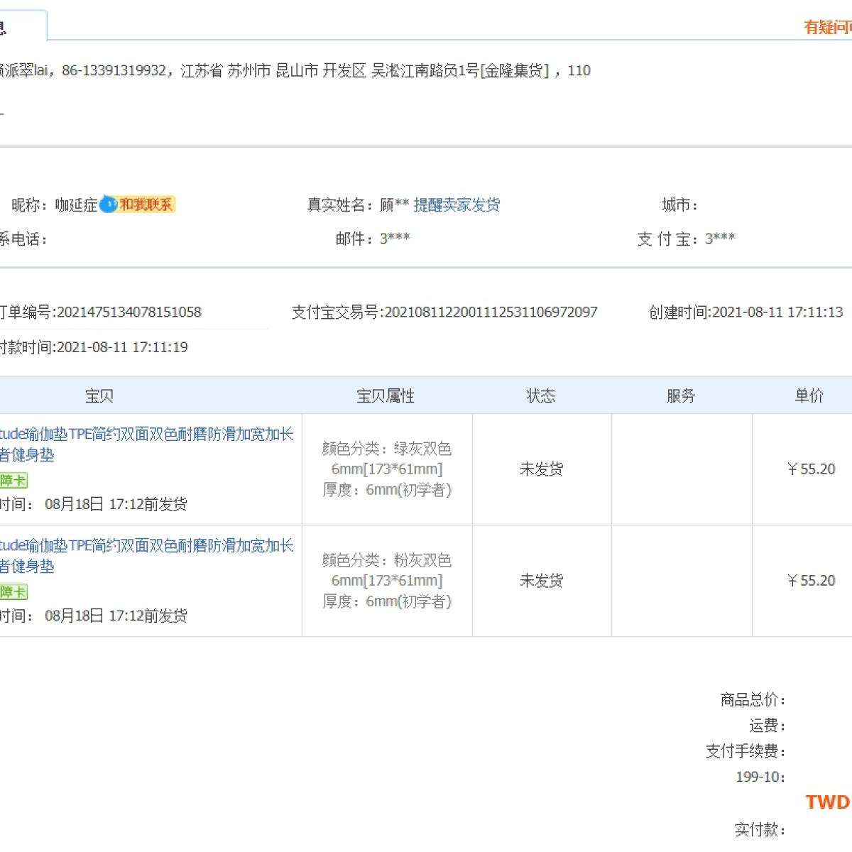Click the 服务 column header
The height and width of the screenshot is (852, 852).
[x=680, y=395]
